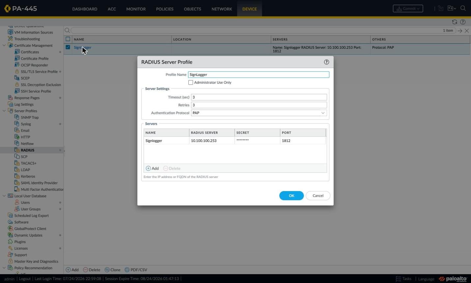
Task: Toggle the select-all checkbox in table header
Action: [x=68, y=39]
